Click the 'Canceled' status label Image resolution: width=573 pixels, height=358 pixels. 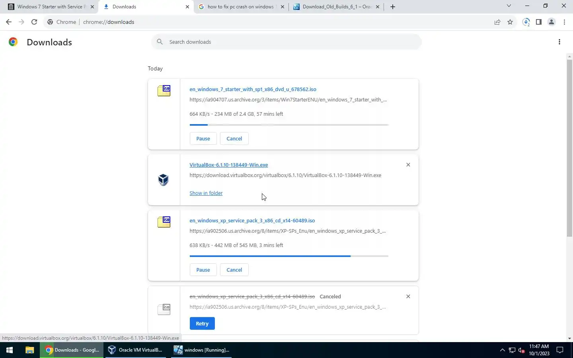tap(330, 296)
